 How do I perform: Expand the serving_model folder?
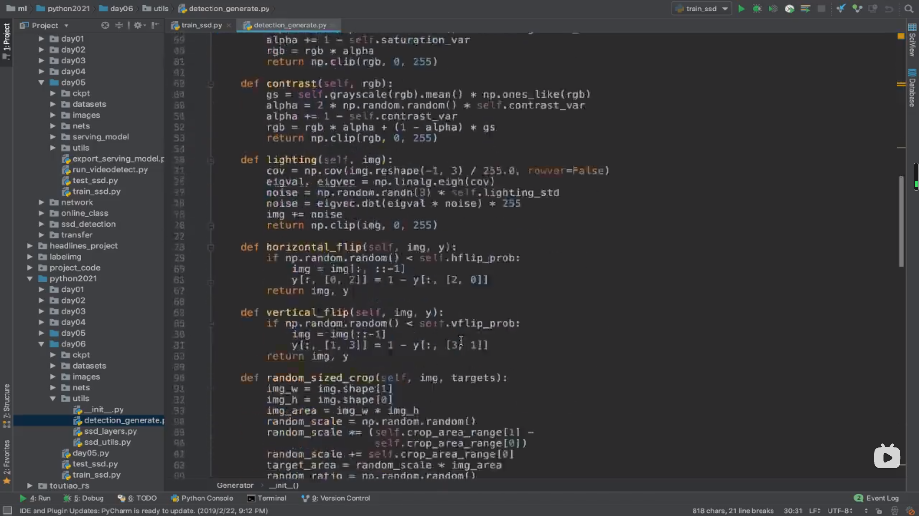[53, 137]
